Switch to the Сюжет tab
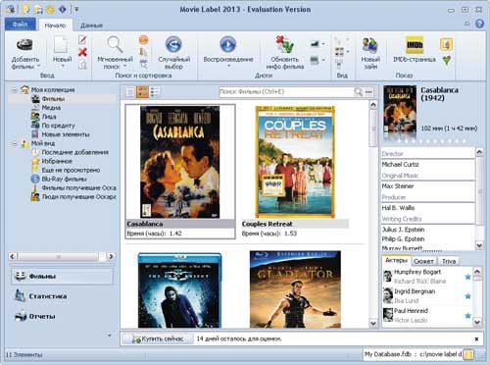Screen dimensions: 490x365 [423, 261]
